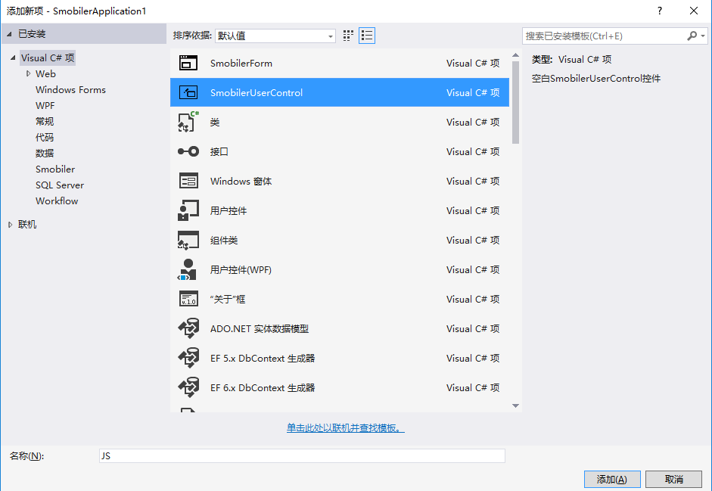Image resolution: width=712 pixels, height=491 pixels.
Task: Open the 排序依据 默认值 dropdown
Action: click(x=275, y=36)
